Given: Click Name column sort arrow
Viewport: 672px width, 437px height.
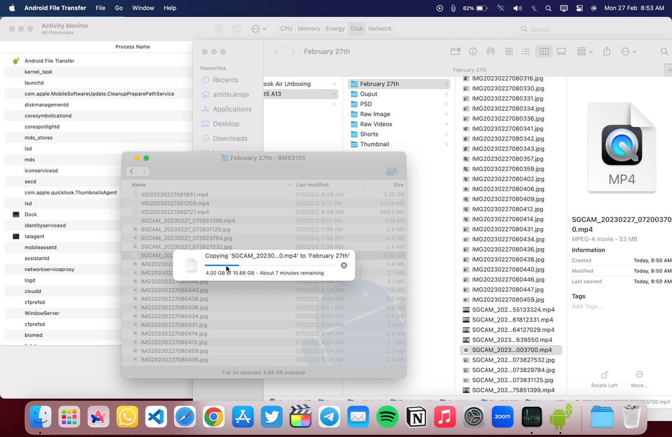Looking at the screenshot, I should click(288, 184).
